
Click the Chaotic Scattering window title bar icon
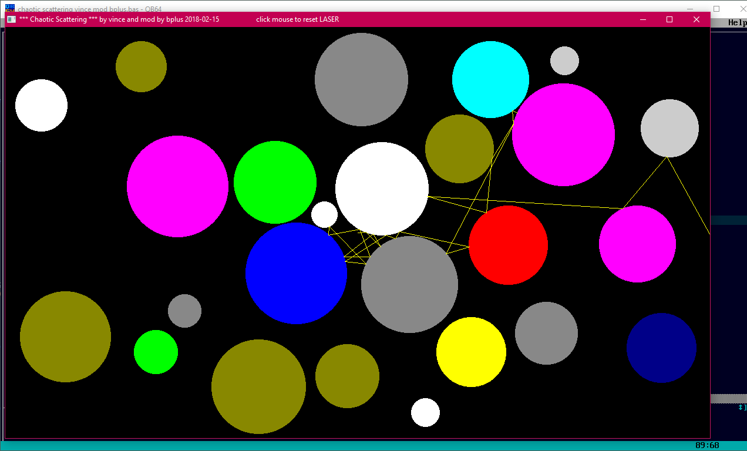[11, 19]
